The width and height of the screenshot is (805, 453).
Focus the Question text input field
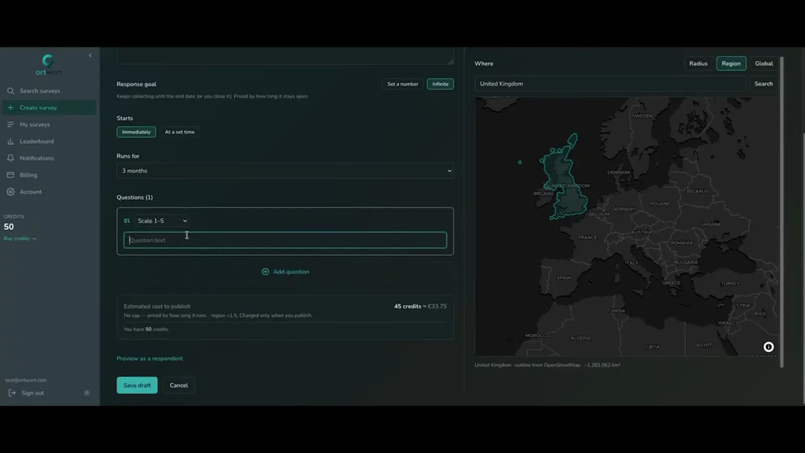click(x=285, y=240)
